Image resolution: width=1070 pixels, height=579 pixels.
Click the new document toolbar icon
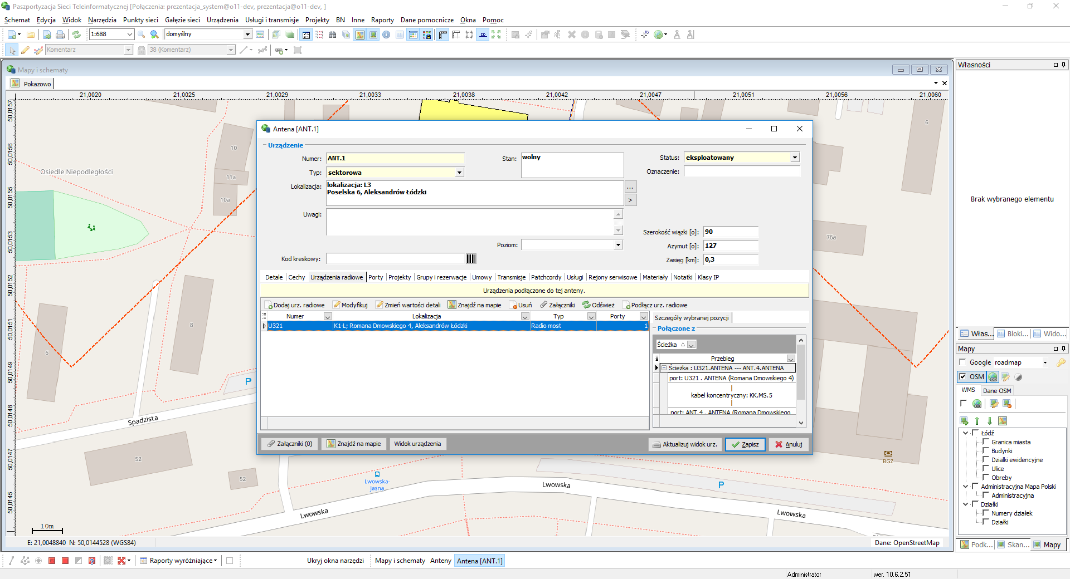point(12,35)
